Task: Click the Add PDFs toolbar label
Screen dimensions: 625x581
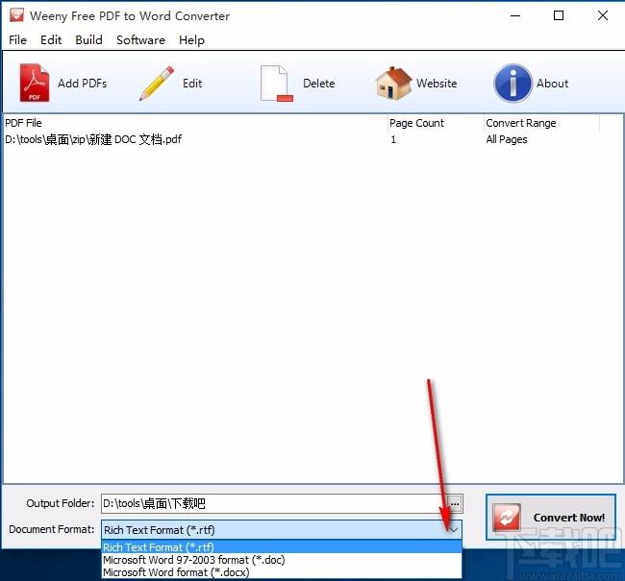Action: 83,84
